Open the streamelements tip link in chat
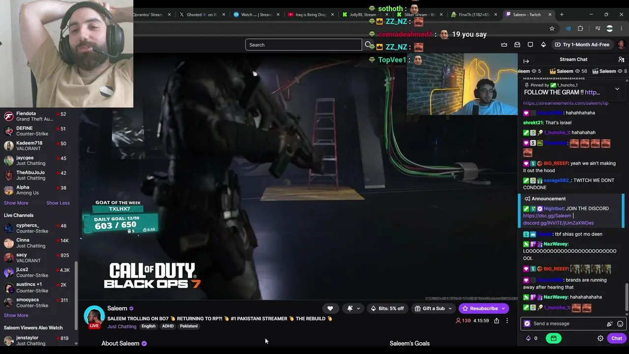The height and width of the screenshot is (354, 629). [x=566, y=103]
